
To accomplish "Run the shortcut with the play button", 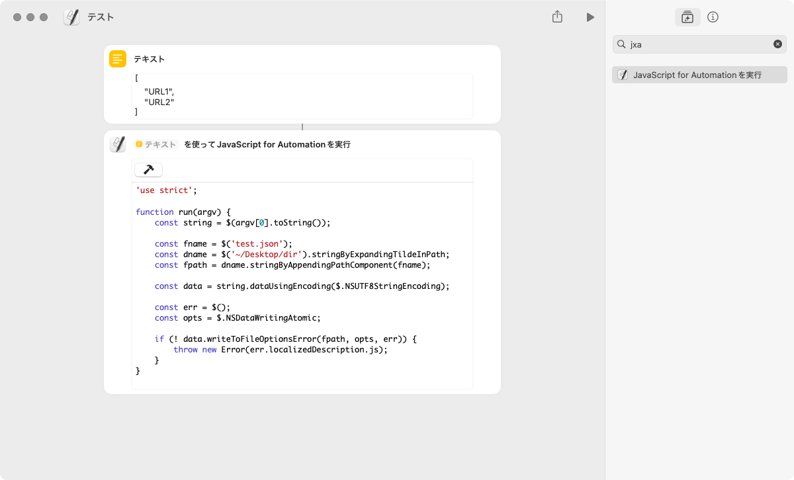I will [590, 17].
